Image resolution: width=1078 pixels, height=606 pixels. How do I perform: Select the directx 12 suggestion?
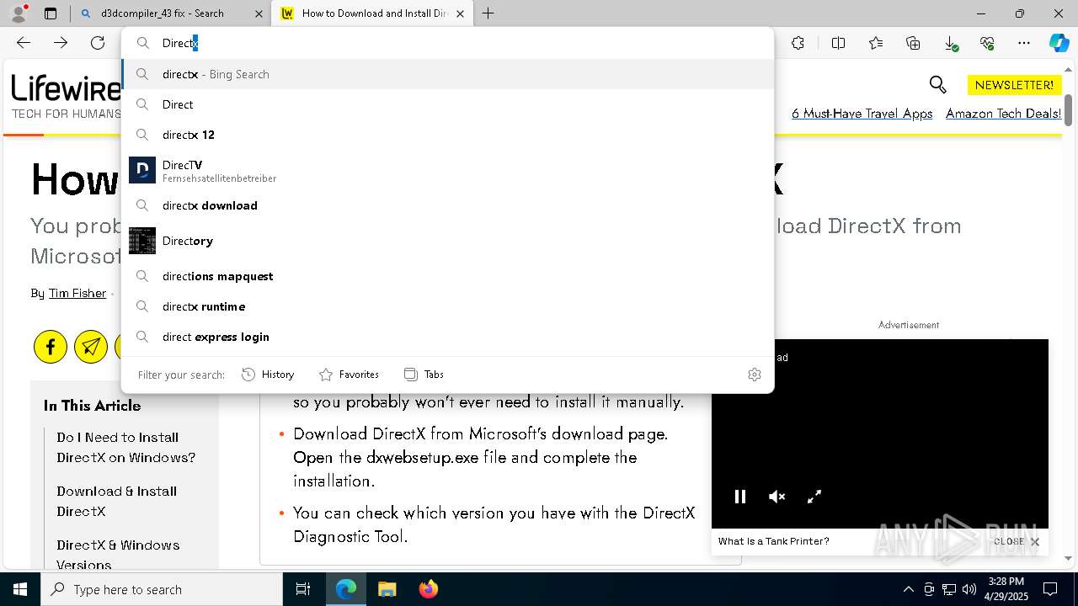pyautogui.click(x=448, y=135)
